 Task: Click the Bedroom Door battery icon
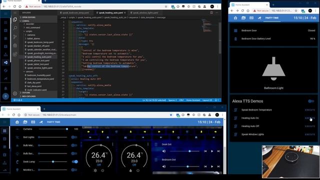point(235,39)
